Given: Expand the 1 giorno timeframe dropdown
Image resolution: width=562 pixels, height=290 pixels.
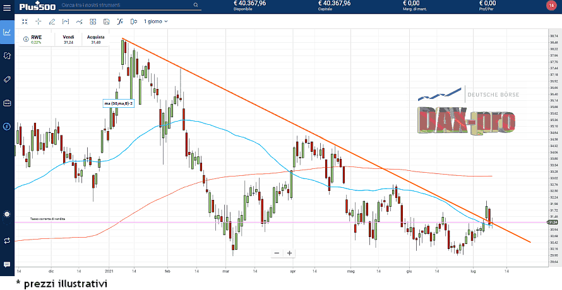Looking at the screenshot, I should point(156,21).
